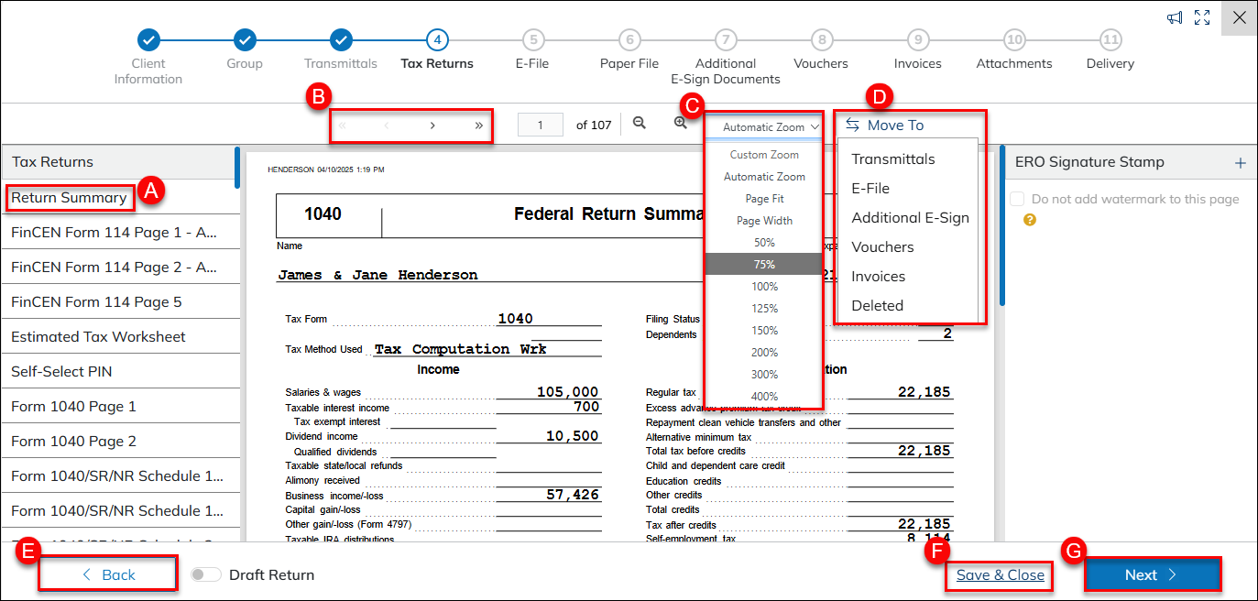Image resolution: width=1258 pixels, height=601 pixels.
Task: Click the Next button
Action: [1152, 574]
